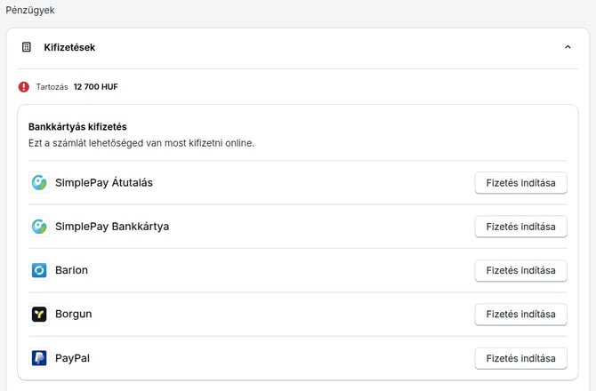Click the Kifizetések receipt icon
Screen dimensions: 596x391
[x=27, y=47]
